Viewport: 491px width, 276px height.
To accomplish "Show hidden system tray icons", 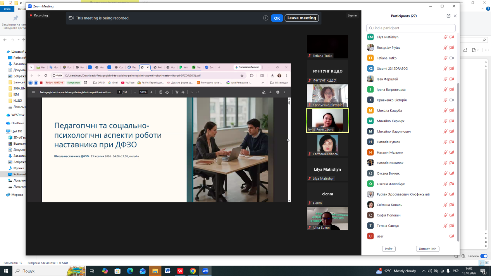I will (424, 271).
